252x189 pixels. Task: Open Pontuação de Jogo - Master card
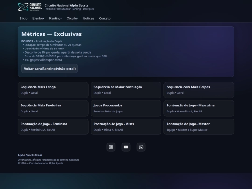pos(199,126)
